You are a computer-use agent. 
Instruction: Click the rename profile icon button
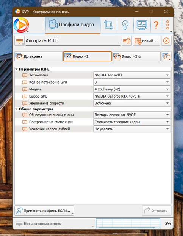(x=127, y=41)
